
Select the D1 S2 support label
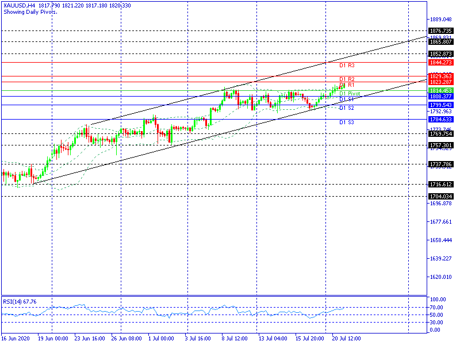click(347, 108)
